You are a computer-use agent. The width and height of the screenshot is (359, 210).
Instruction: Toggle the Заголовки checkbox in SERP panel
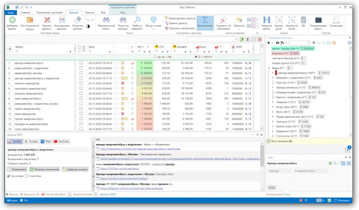[9, 176]
